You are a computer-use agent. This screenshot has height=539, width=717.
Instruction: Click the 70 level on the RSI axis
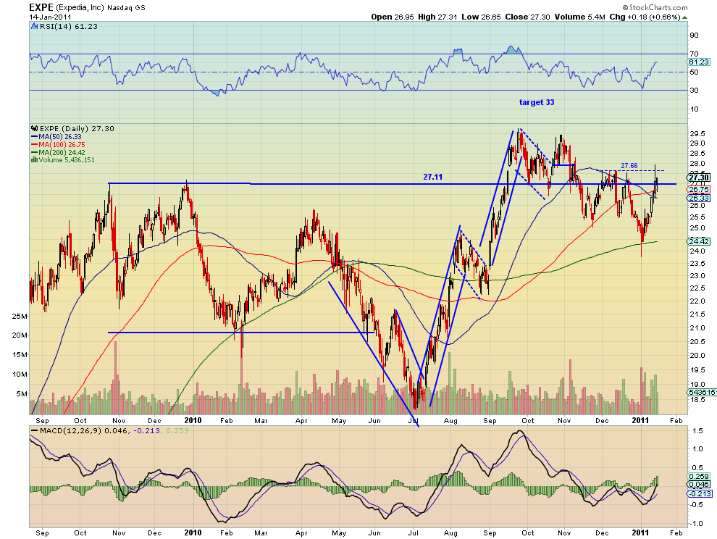click(694, 54)
